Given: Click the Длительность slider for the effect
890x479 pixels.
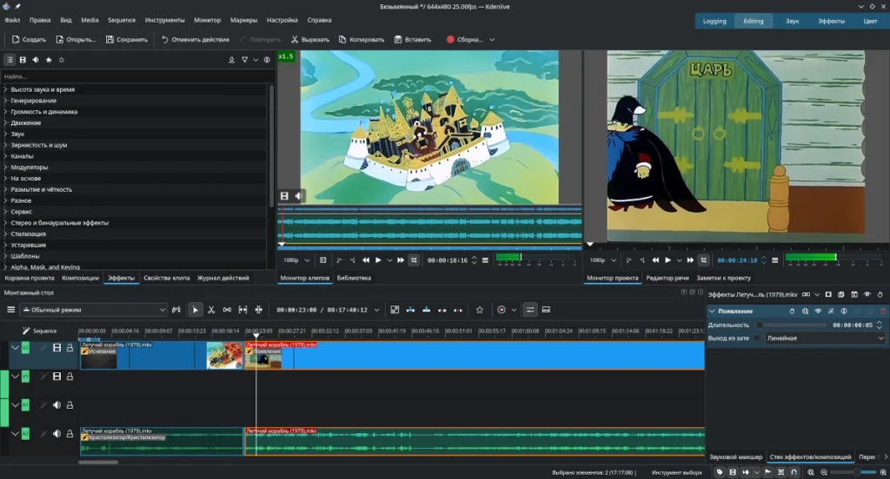Looking at the screenshot, I should coord(790,325).
